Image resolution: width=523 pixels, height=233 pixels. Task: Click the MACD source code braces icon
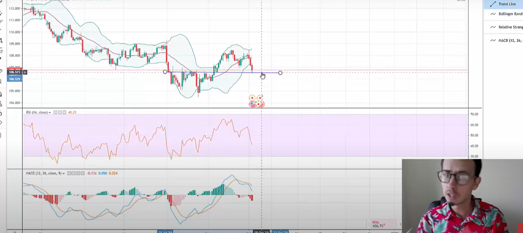pyautogui.click(x=78, y=173)
